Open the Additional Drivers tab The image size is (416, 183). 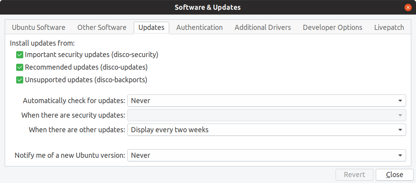(263, 28)
